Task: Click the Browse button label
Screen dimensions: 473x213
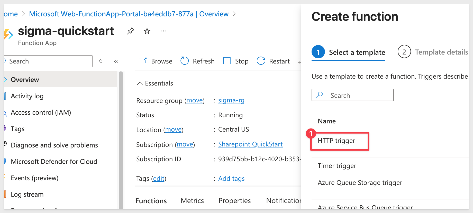Action: point(162,61)
